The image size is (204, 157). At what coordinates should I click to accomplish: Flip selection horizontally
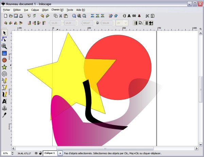(x=16, y=23)
